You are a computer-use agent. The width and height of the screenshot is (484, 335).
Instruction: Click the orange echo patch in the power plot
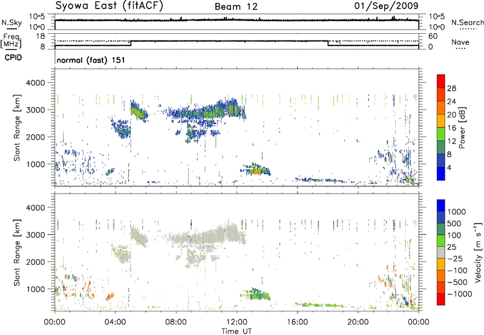pyautogui.click(x=256, y=171)
